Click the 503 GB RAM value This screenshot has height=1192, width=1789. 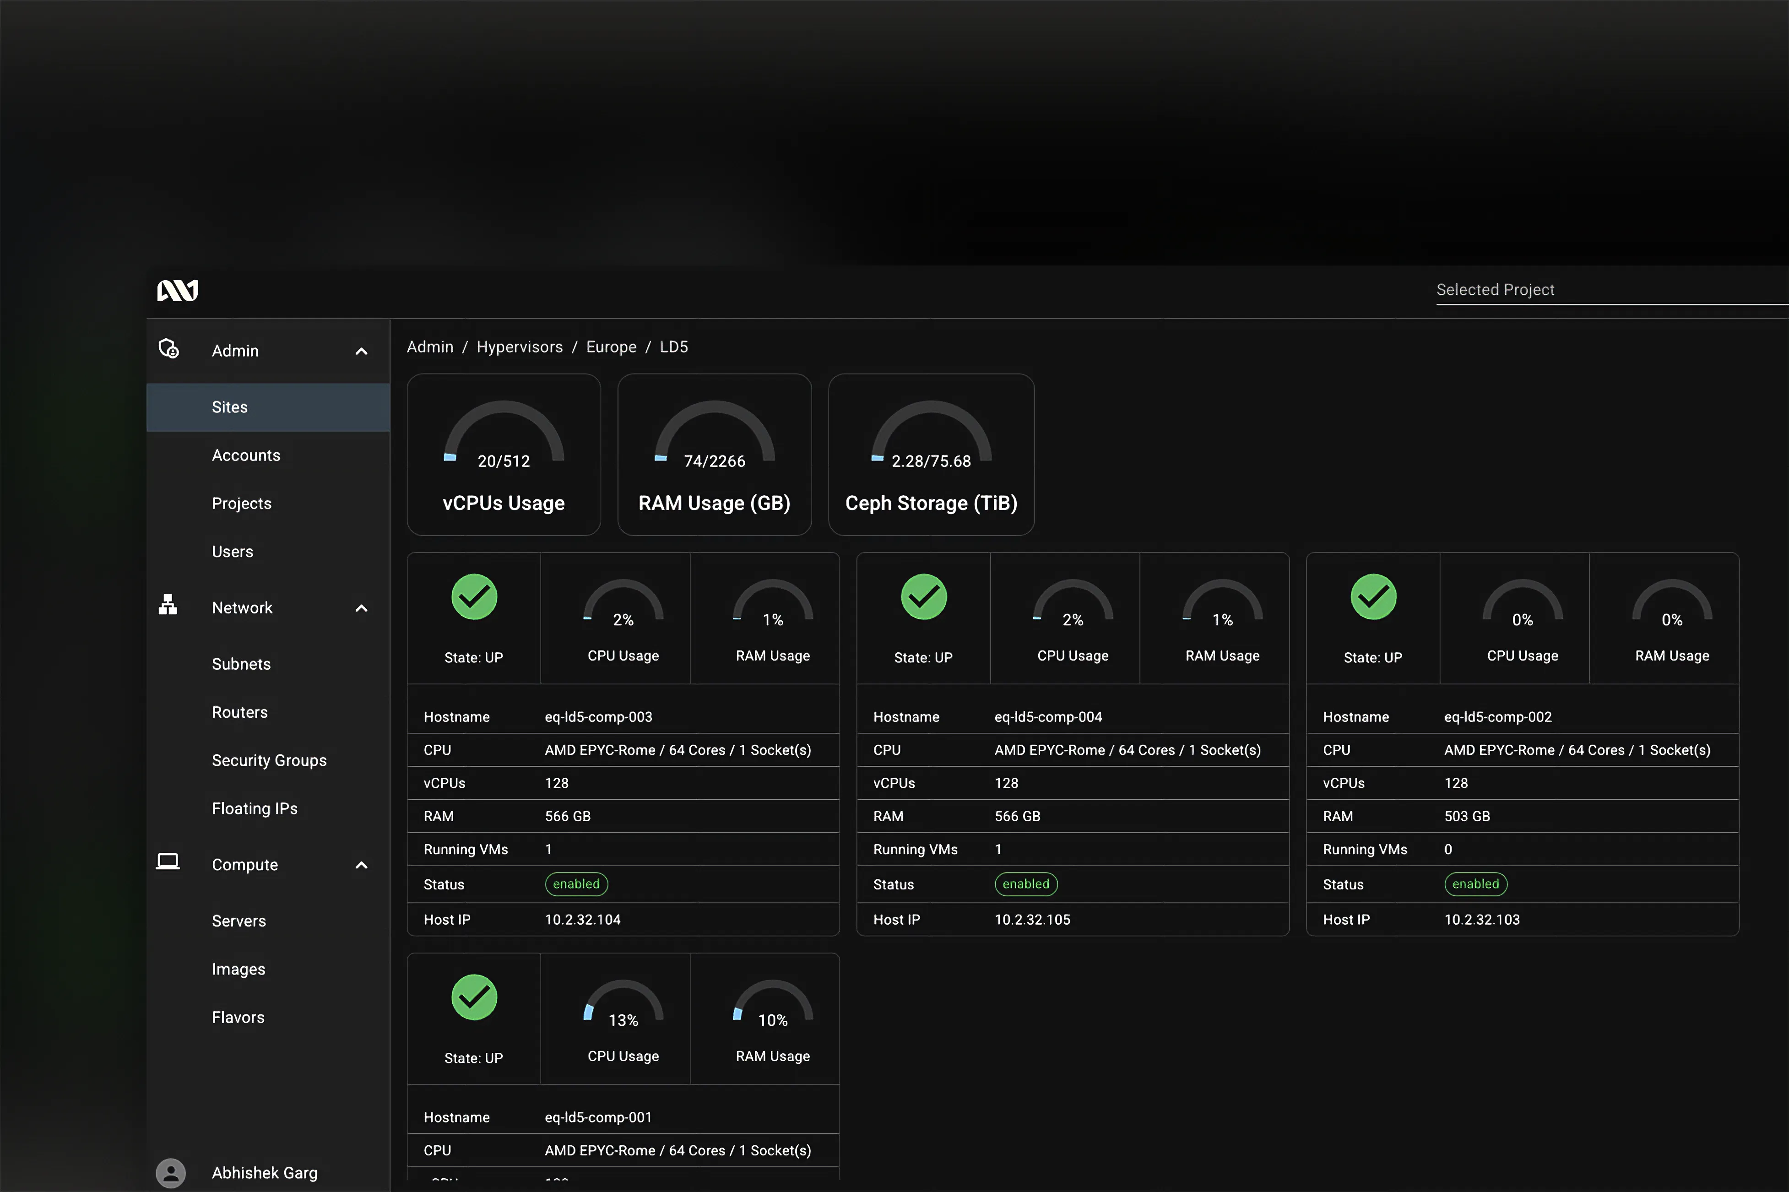(1467, 817)
